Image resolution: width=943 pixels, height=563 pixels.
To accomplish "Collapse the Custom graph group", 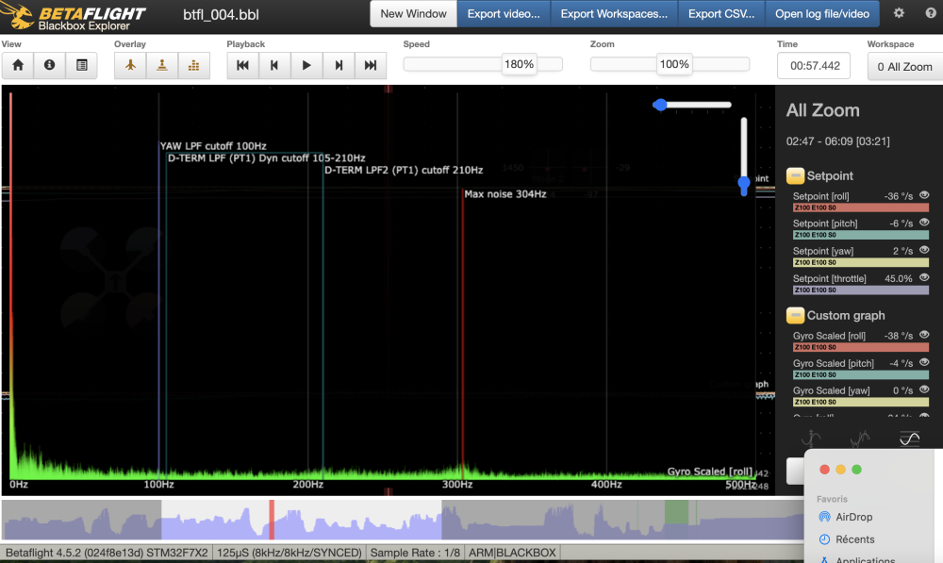I will click(795, 315).
